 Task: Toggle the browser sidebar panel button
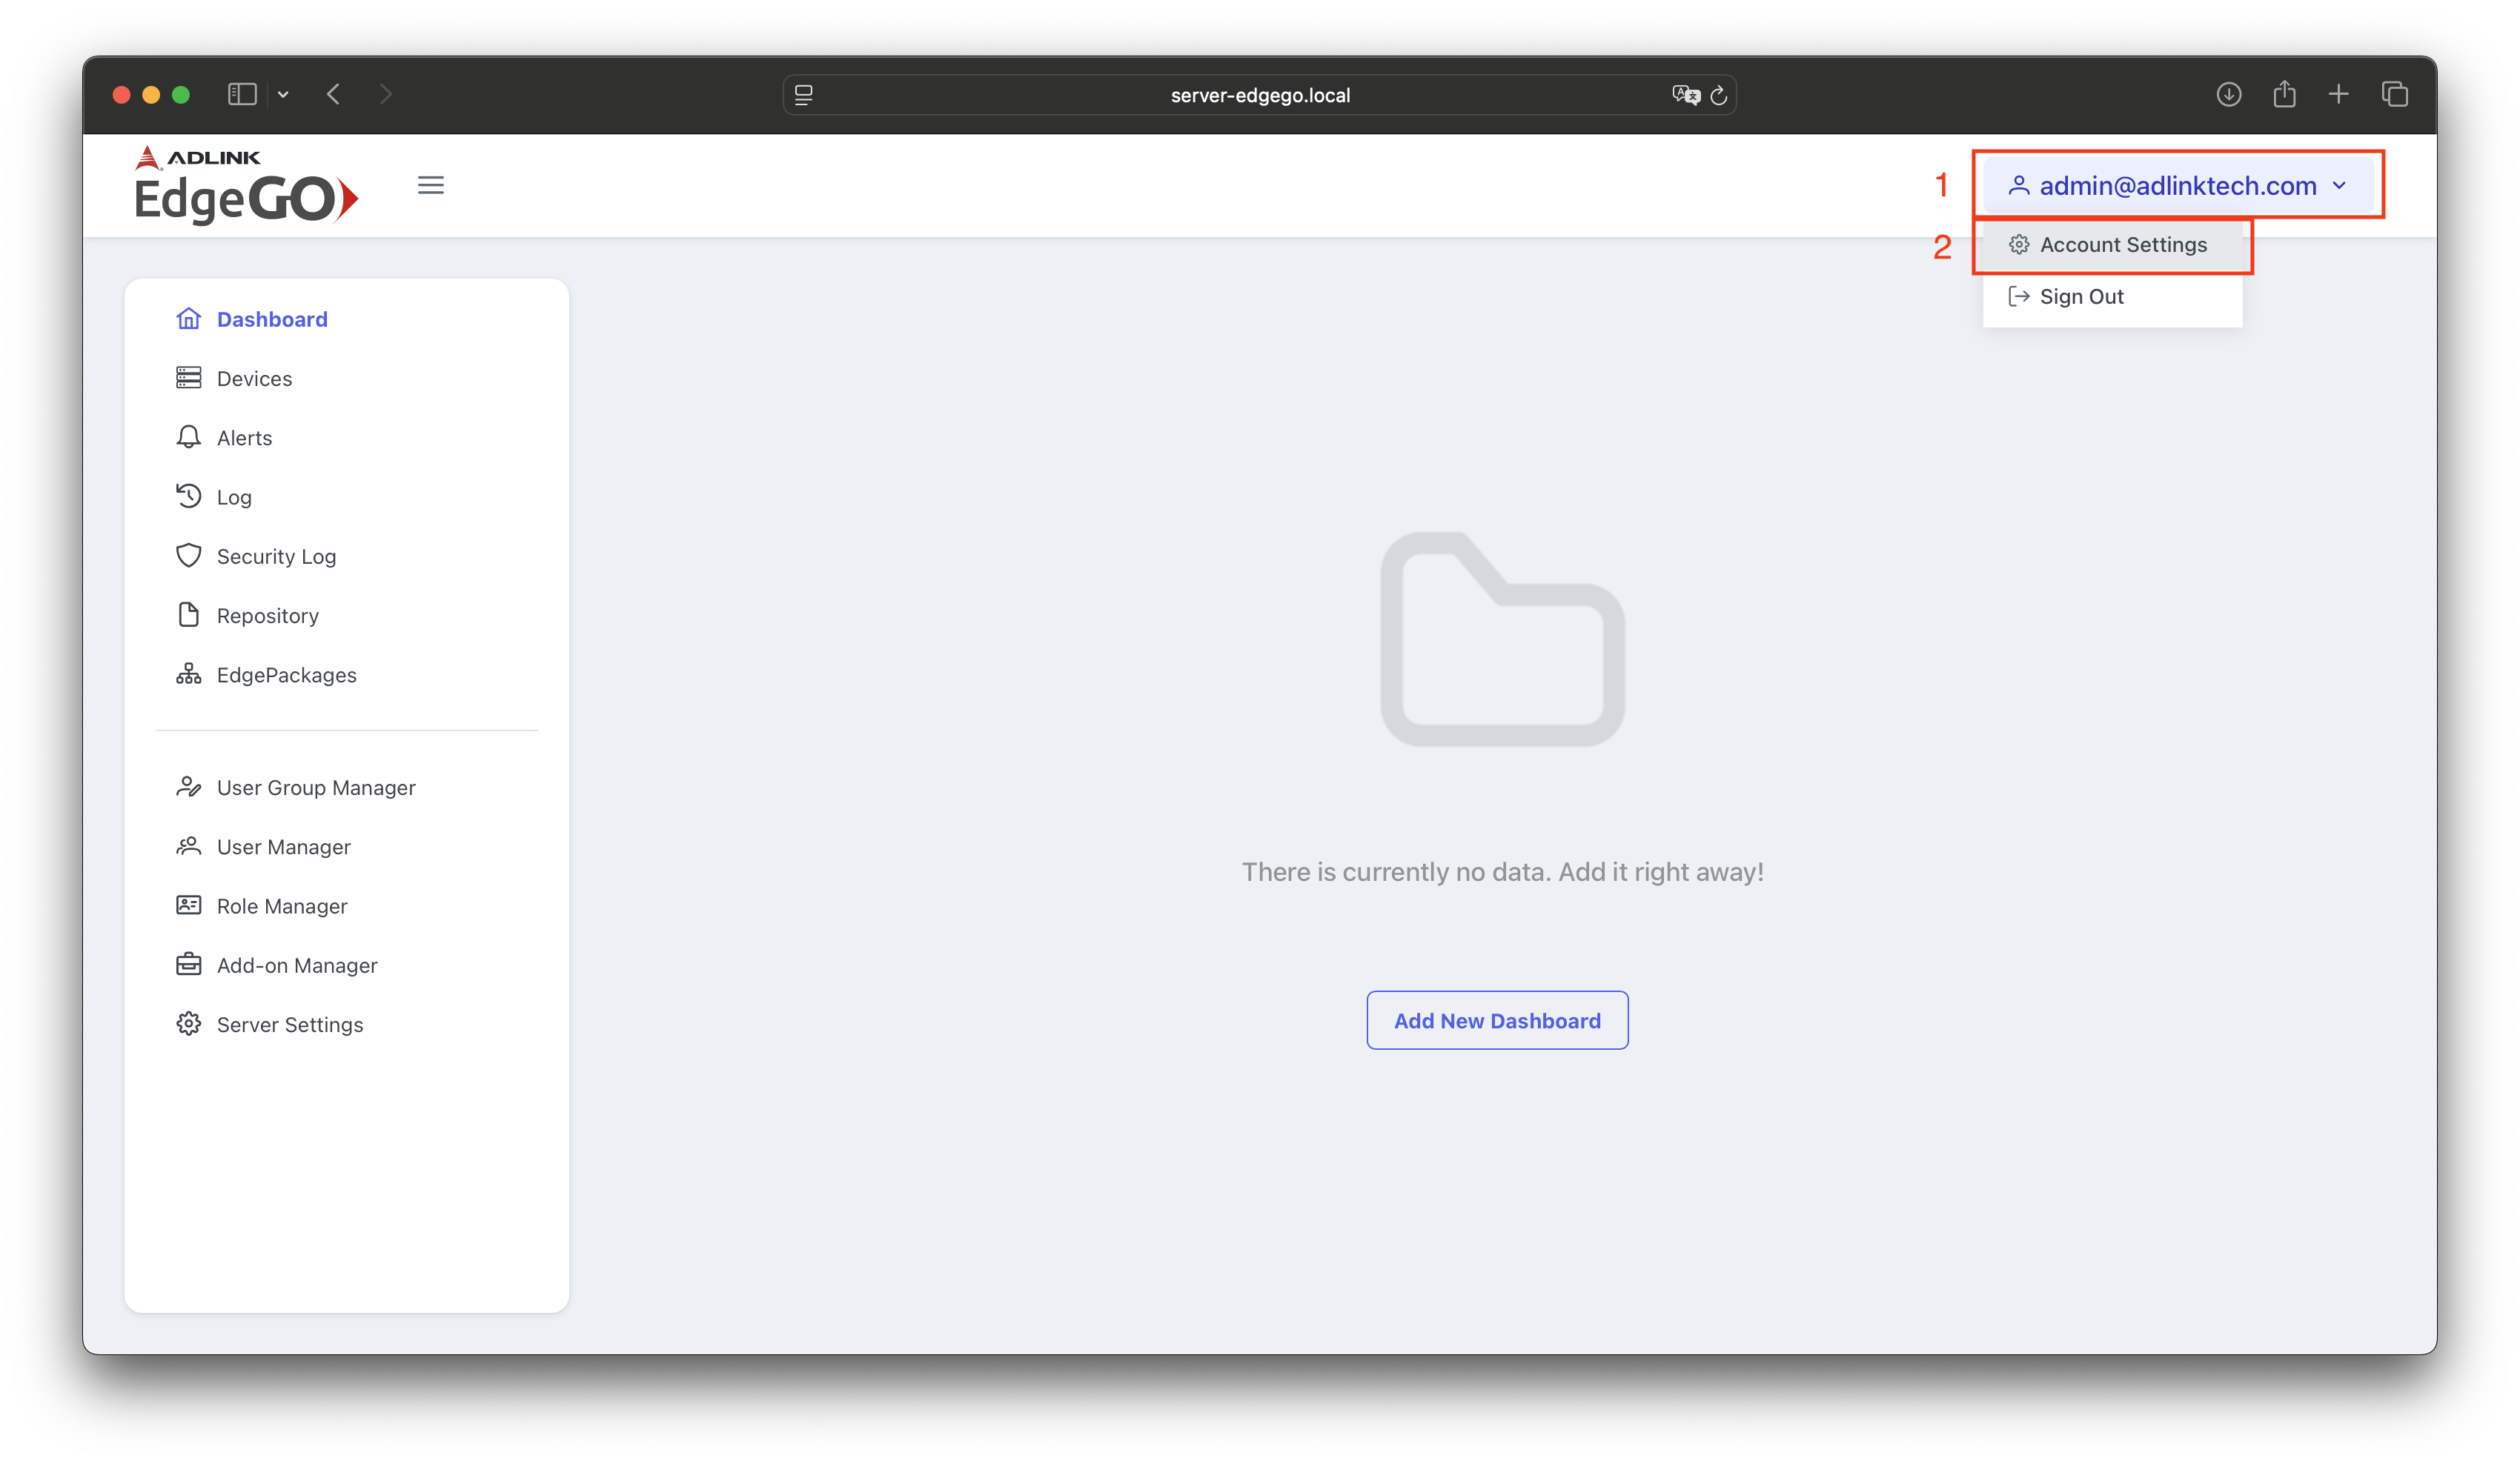pyautogui.click(x=242, y=94)
